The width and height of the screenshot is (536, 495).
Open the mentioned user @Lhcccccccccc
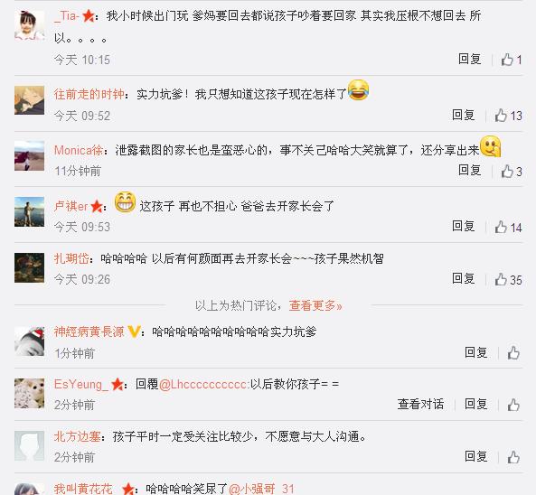[203, 385]
